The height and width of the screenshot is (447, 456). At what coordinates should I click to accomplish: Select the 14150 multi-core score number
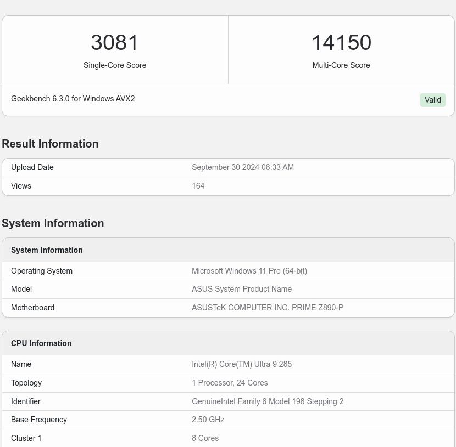pyautogui.click(x=341, y=42)
